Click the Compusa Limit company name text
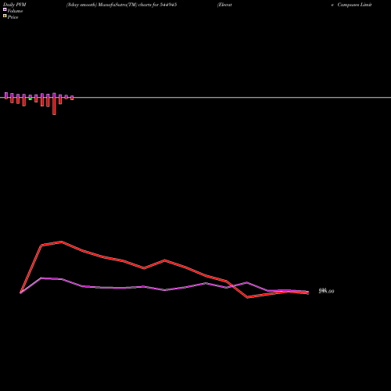 click(x=354, y=5)
